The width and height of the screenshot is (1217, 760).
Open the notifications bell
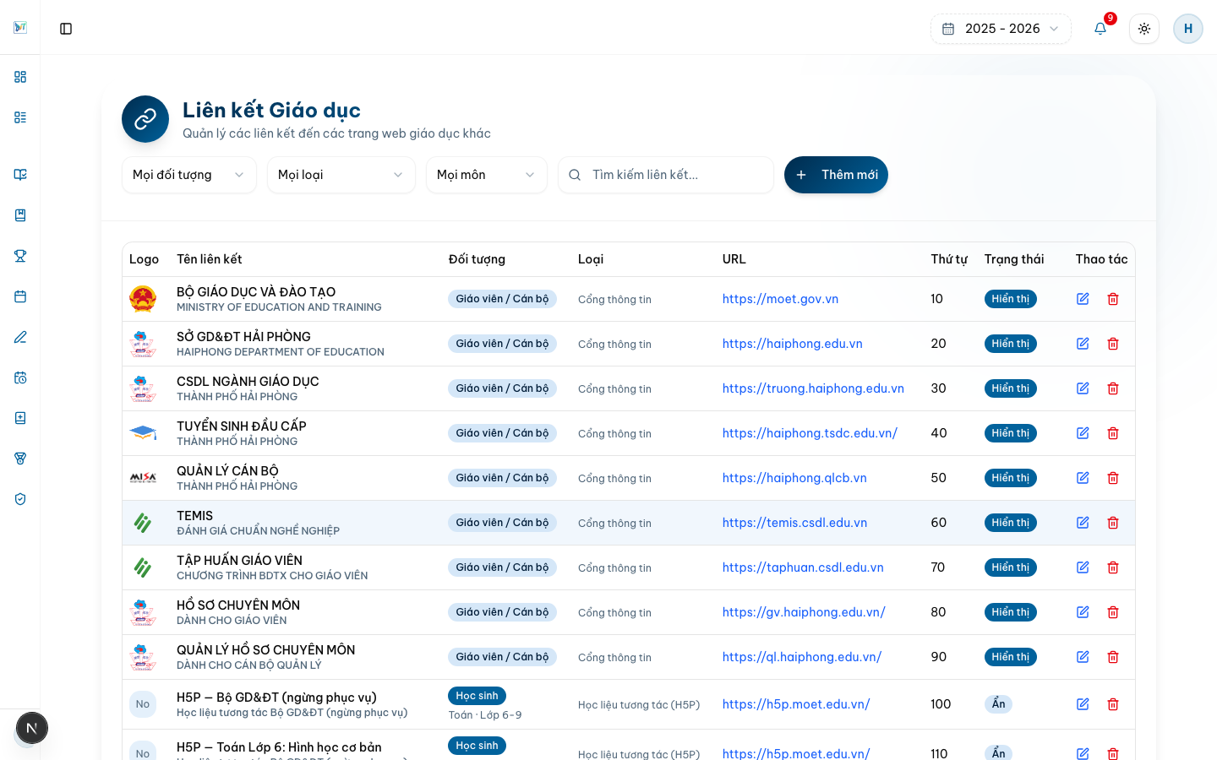1100,29
